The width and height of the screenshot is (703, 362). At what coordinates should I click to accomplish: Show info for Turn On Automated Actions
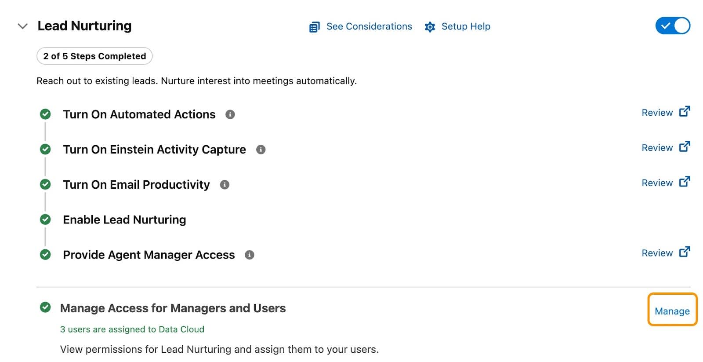[x=230, y=115]
